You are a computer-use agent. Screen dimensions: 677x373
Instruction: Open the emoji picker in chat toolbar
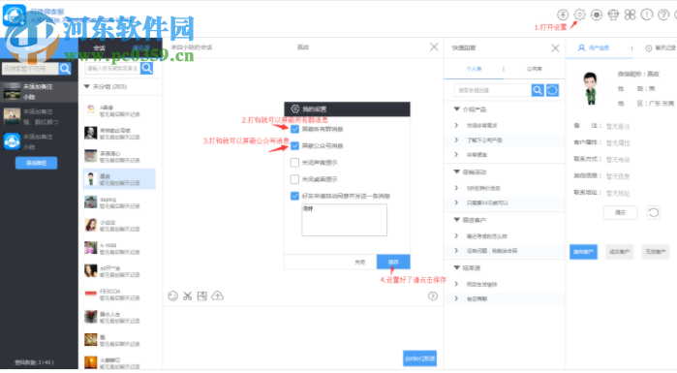172,296
